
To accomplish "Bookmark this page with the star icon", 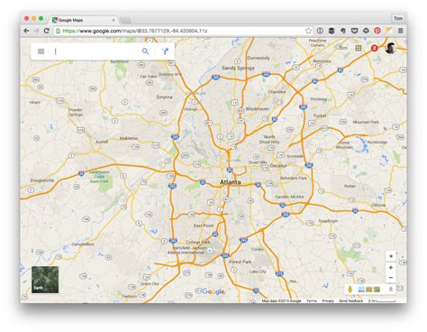I will point(308,31).
